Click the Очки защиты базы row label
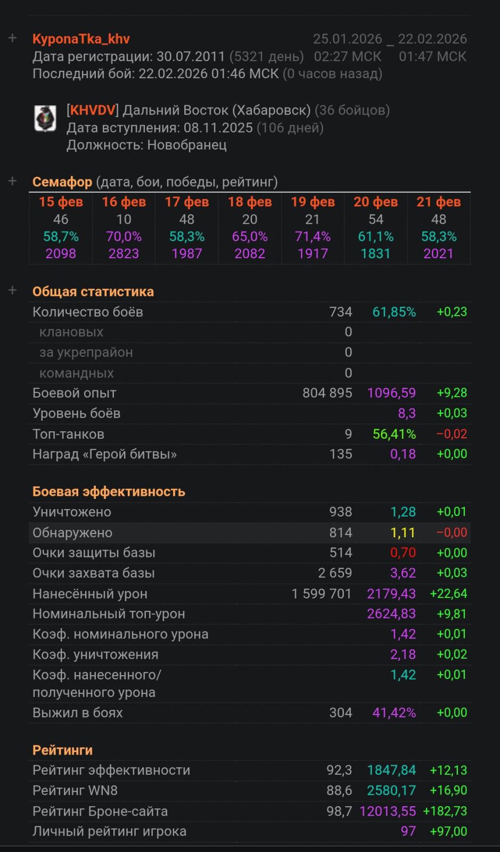 [94, 553]
